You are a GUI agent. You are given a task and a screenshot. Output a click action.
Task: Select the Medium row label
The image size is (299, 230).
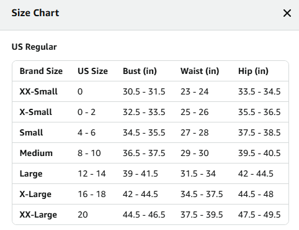click(x=36, y=153)
